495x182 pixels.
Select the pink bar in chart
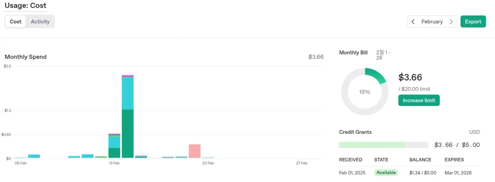pos(195,151)
